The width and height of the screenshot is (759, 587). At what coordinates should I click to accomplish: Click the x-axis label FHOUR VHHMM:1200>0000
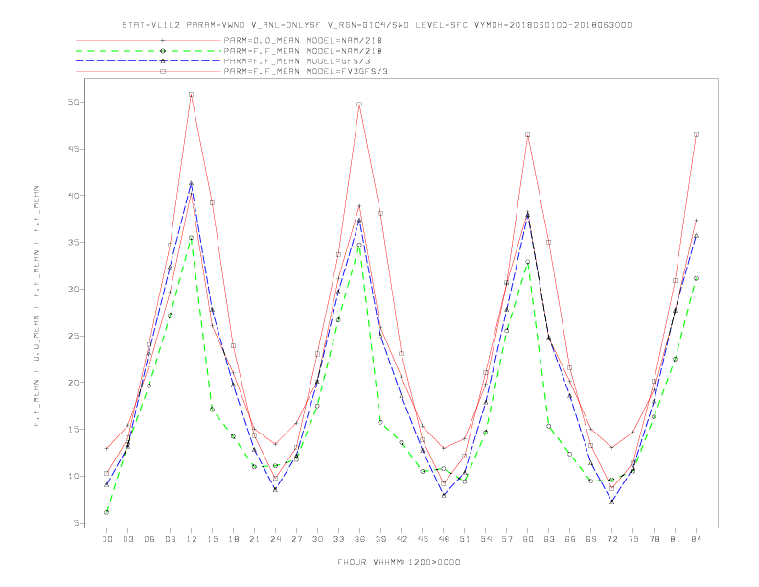click(399, 562)
